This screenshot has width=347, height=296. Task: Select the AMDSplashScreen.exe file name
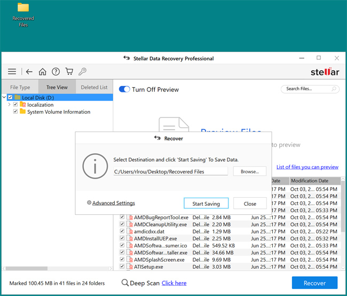point(159,260)
